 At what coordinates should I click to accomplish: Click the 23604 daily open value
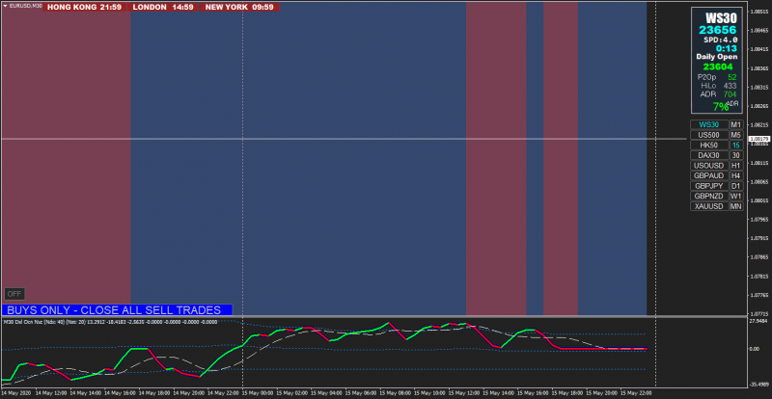pos(718,66)
